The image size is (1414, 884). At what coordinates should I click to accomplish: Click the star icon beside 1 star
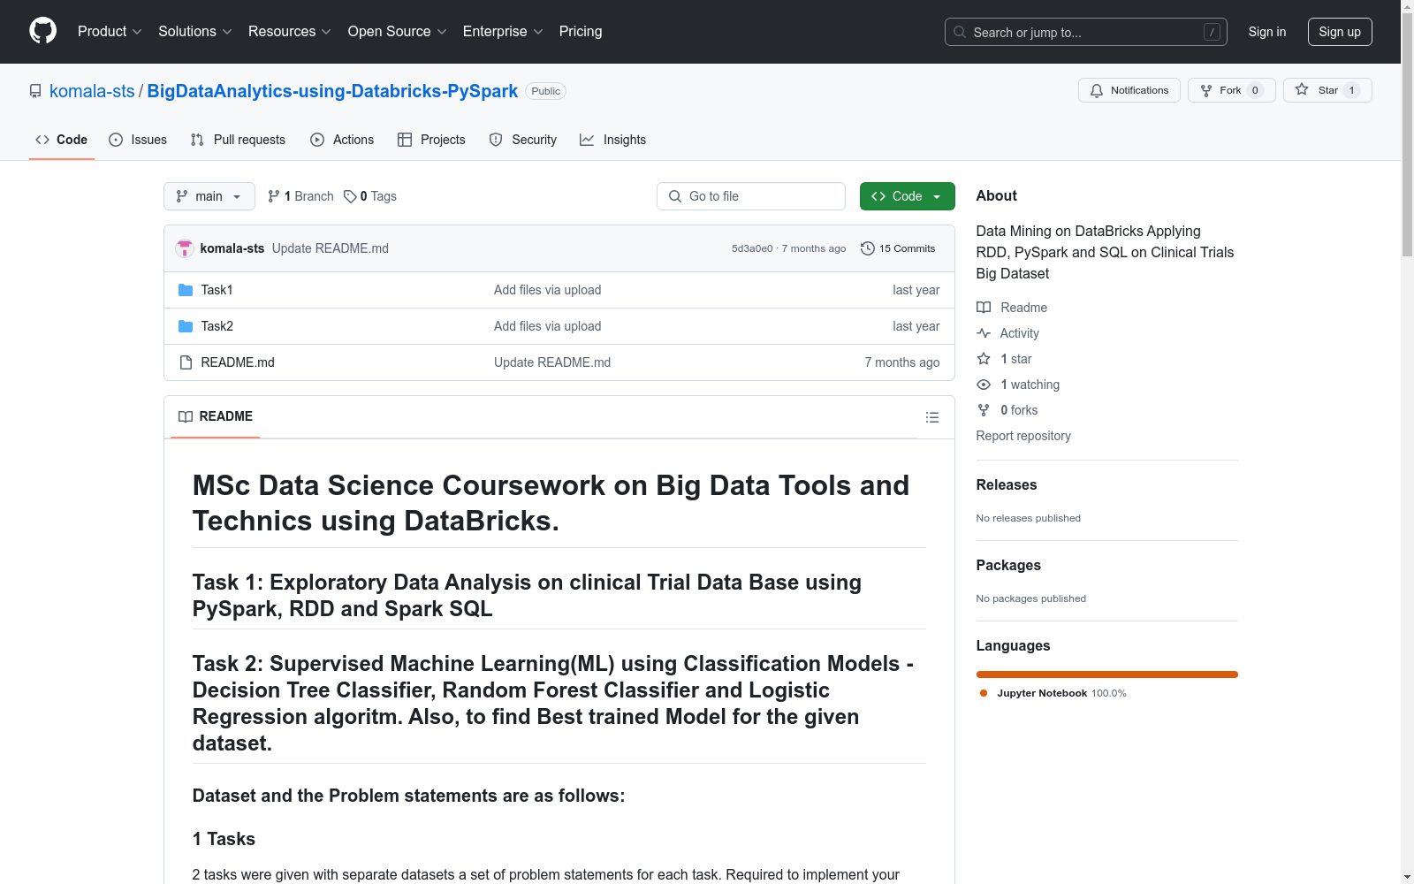(984, 359)
